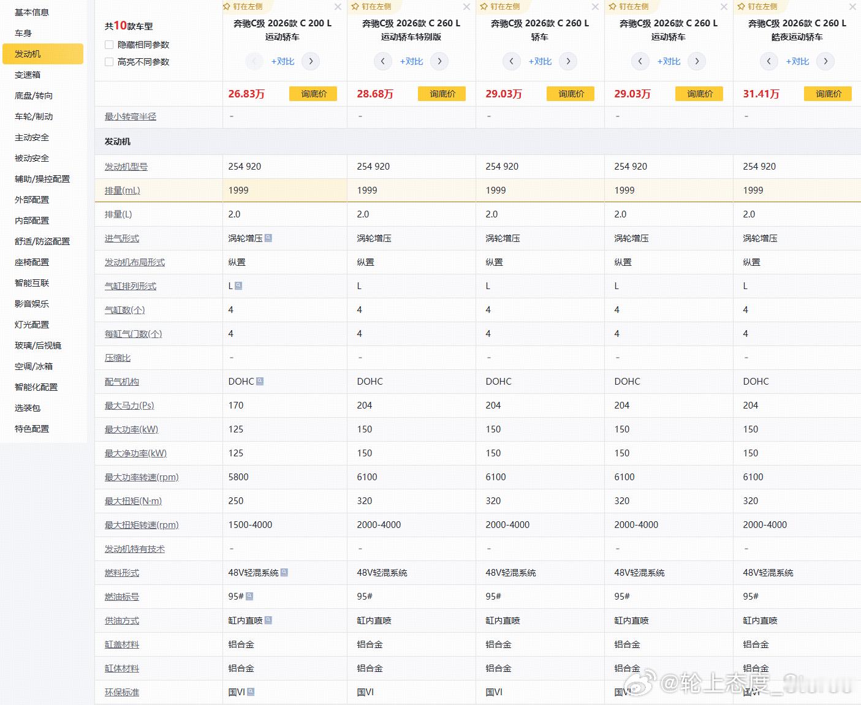Enable the 高亮不同参数 checkbox
The width and height of the screenshot is (861, 705).
point(108,61)
